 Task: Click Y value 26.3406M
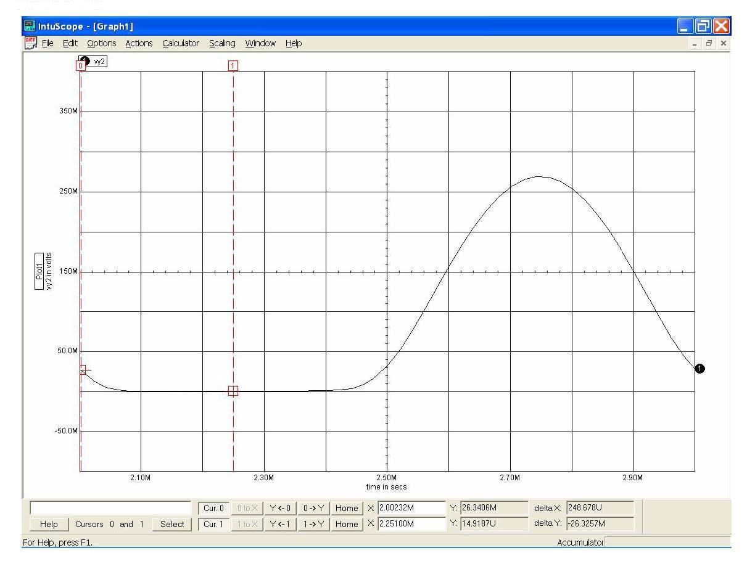(x=494, y=508)
